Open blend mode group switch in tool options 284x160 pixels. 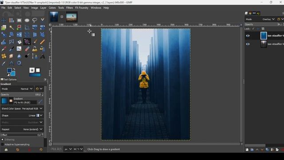coord(39,89)
